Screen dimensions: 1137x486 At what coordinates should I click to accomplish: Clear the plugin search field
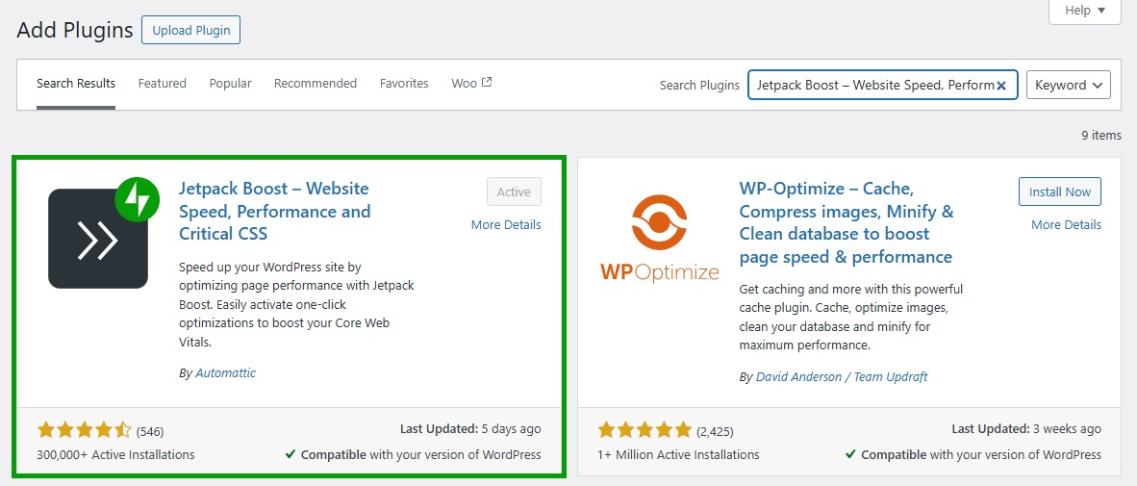pyautogui.click(x=1001, y=86)
